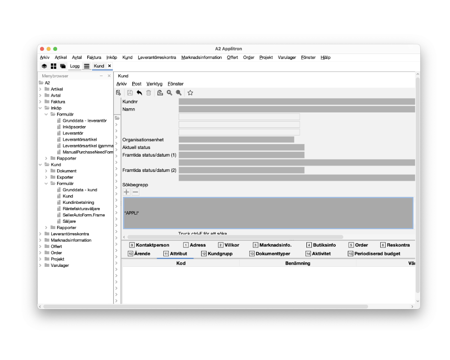
Task: Expand the Varulager tree folder
Action: [x=40, y=265]
